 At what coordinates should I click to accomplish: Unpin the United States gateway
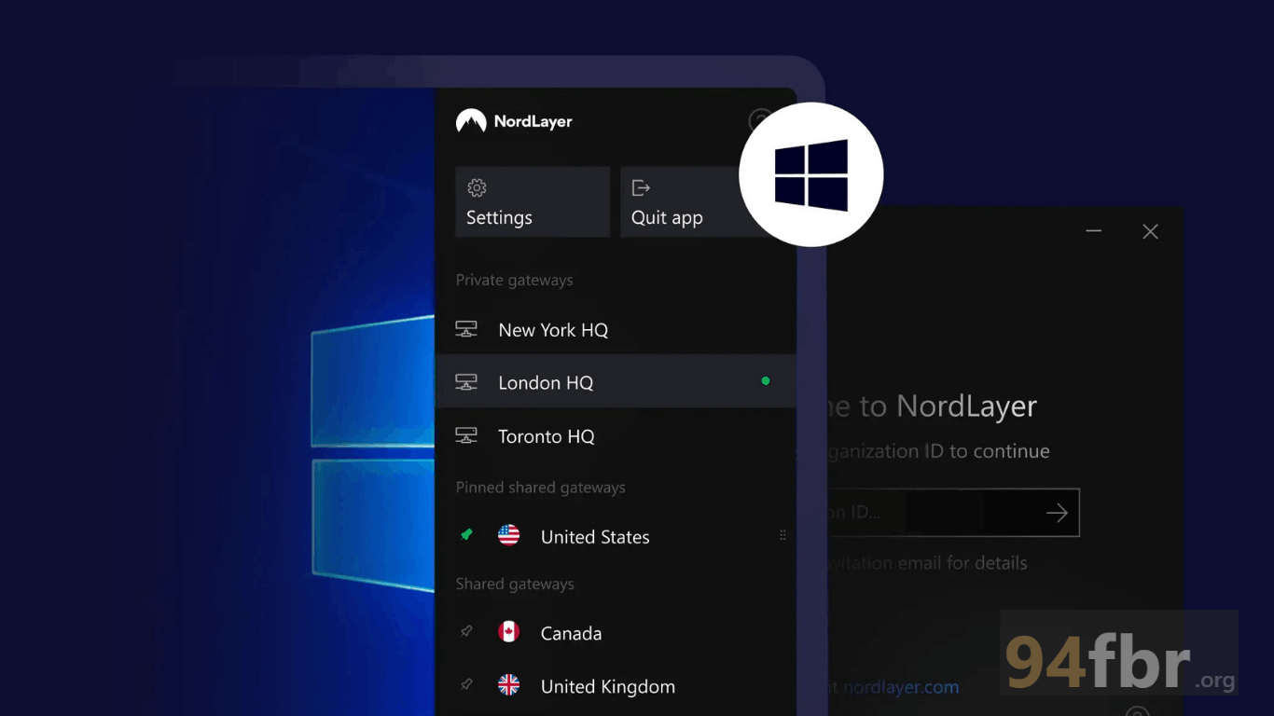[467, 534]
